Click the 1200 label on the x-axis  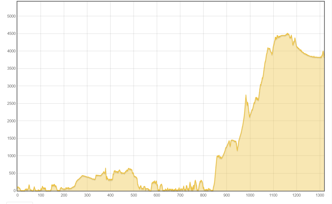click(296, 195)
